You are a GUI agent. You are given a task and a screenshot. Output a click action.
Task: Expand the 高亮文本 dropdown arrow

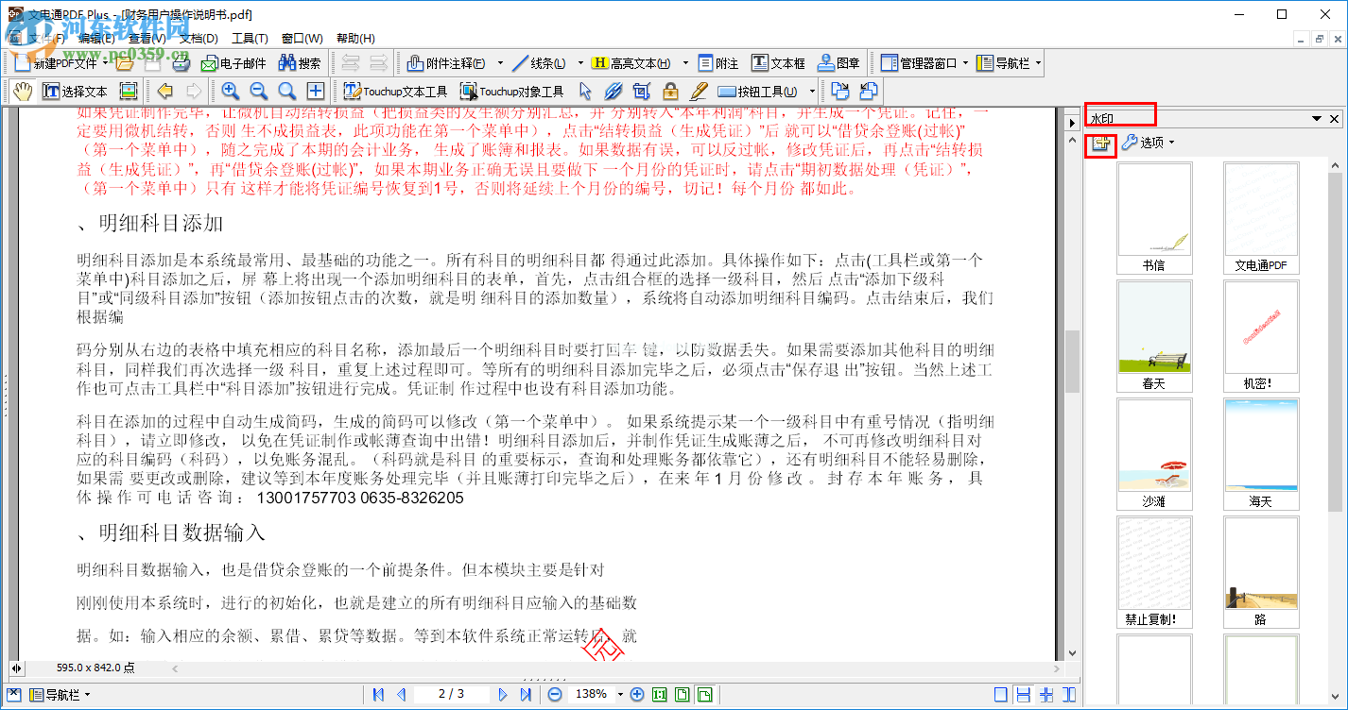click(683, 63)
